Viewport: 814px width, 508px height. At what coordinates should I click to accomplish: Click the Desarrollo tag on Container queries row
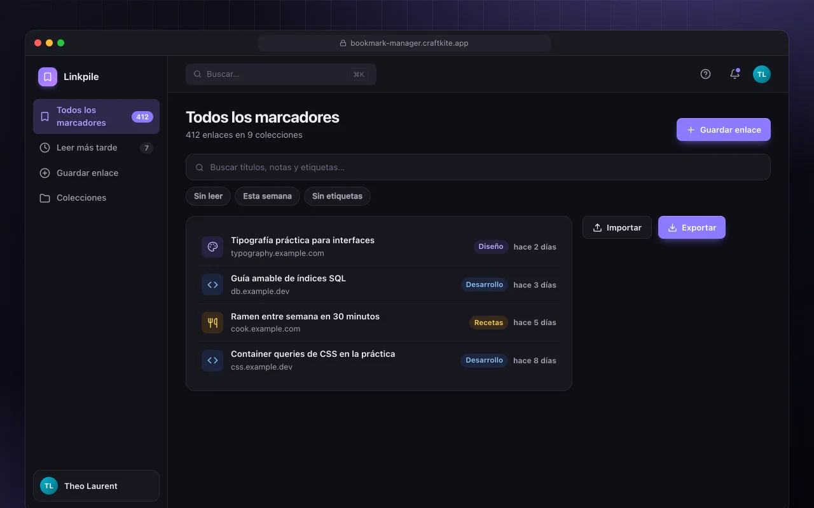point(485,360)
